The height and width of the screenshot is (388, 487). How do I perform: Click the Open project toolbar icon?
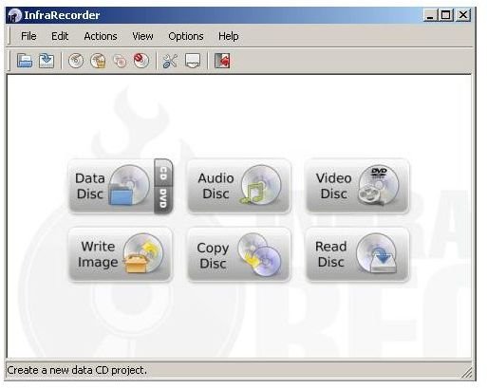25,61
